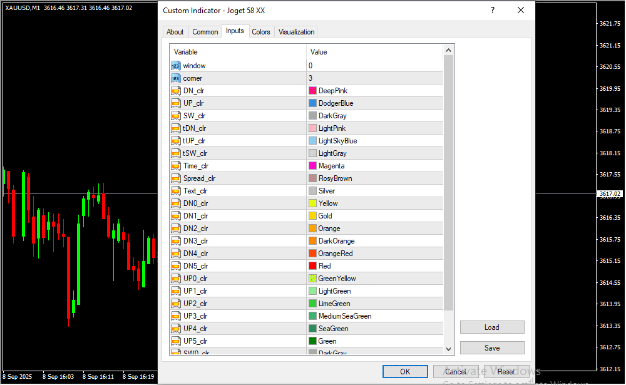Click the integer icon beside window variable
Image resolution: width=626 pixels, height=385 pixels.
tap(175, 66)
